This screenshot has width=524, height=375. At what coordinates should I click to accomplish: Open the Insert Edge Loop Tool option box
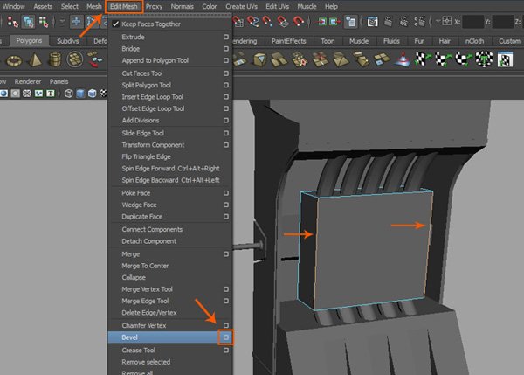226,97
